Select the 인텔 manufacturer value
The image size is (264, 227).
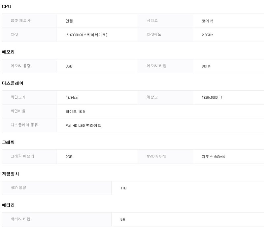69,21
